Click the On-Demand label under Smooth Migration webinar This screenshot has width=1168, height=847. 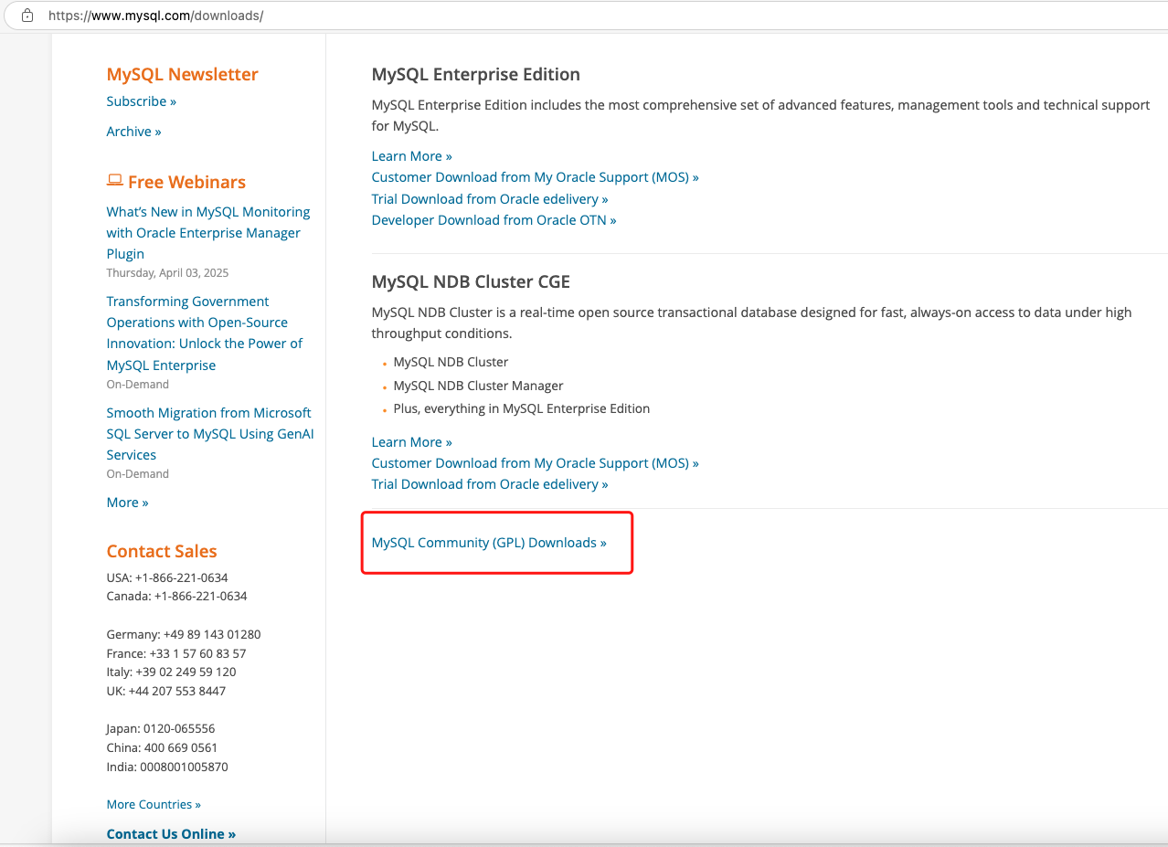pyautogui.click(x=138, y=474)
